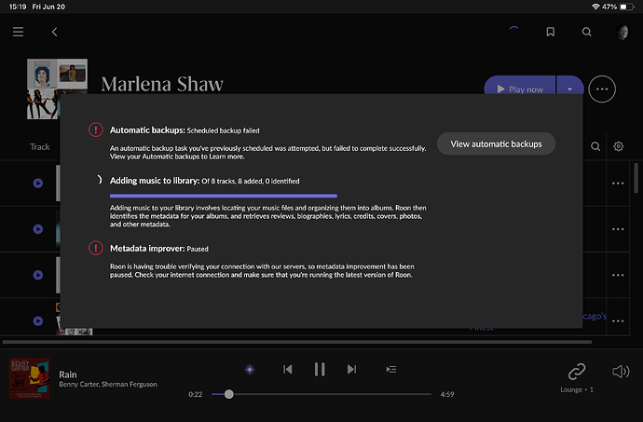Open more options for second track row
Screen dimensions: 643x422
(x=618, y=229)
